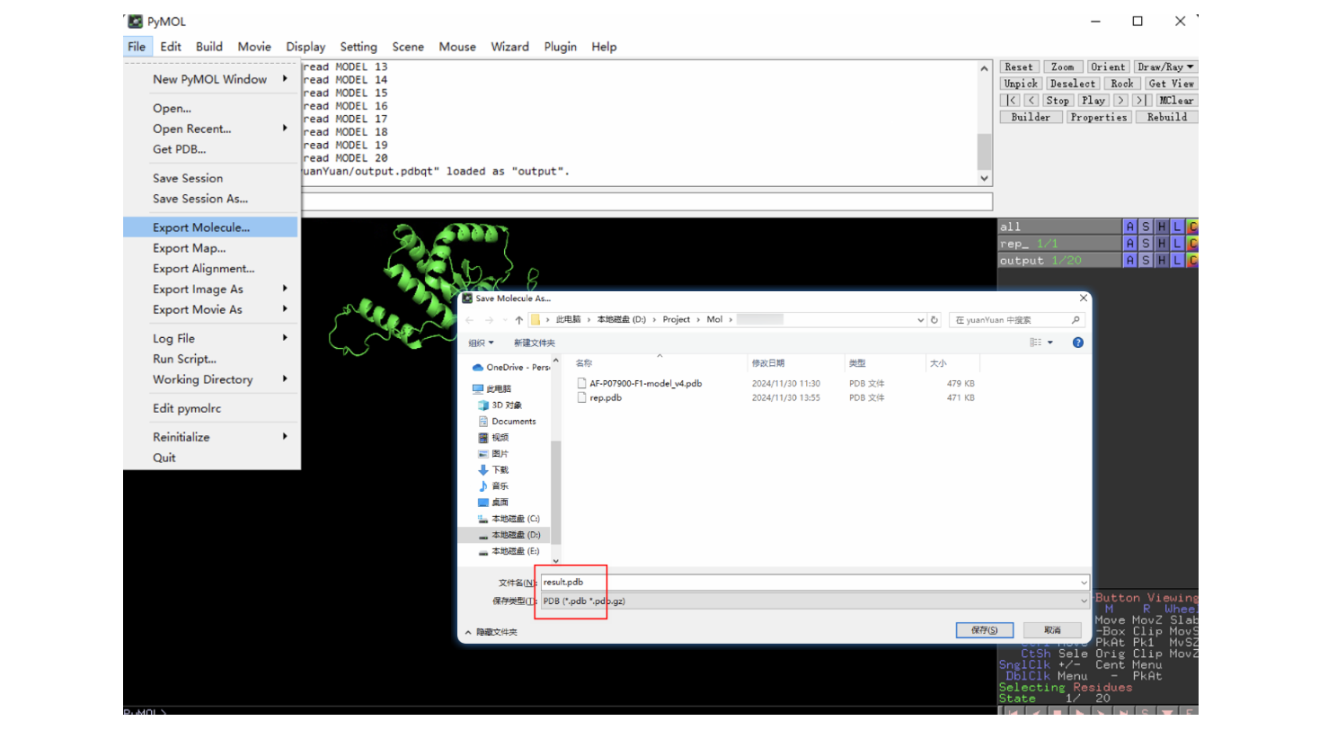
Task: Toggle Rock animation
Action: (x=1122, y=84)
